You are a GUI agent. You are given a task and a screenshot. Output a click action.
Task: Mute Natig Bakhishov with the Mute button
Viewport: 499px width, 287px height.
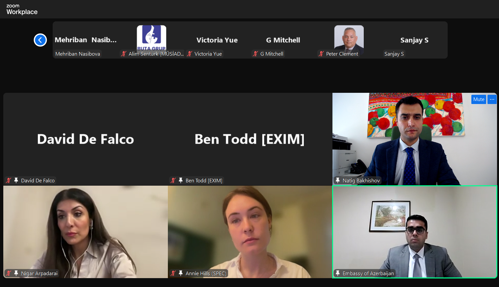tap(479, 99)
